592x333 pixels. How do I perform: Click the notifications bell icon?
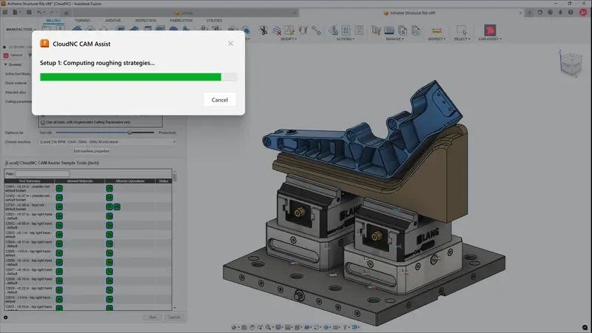[560, 13]
